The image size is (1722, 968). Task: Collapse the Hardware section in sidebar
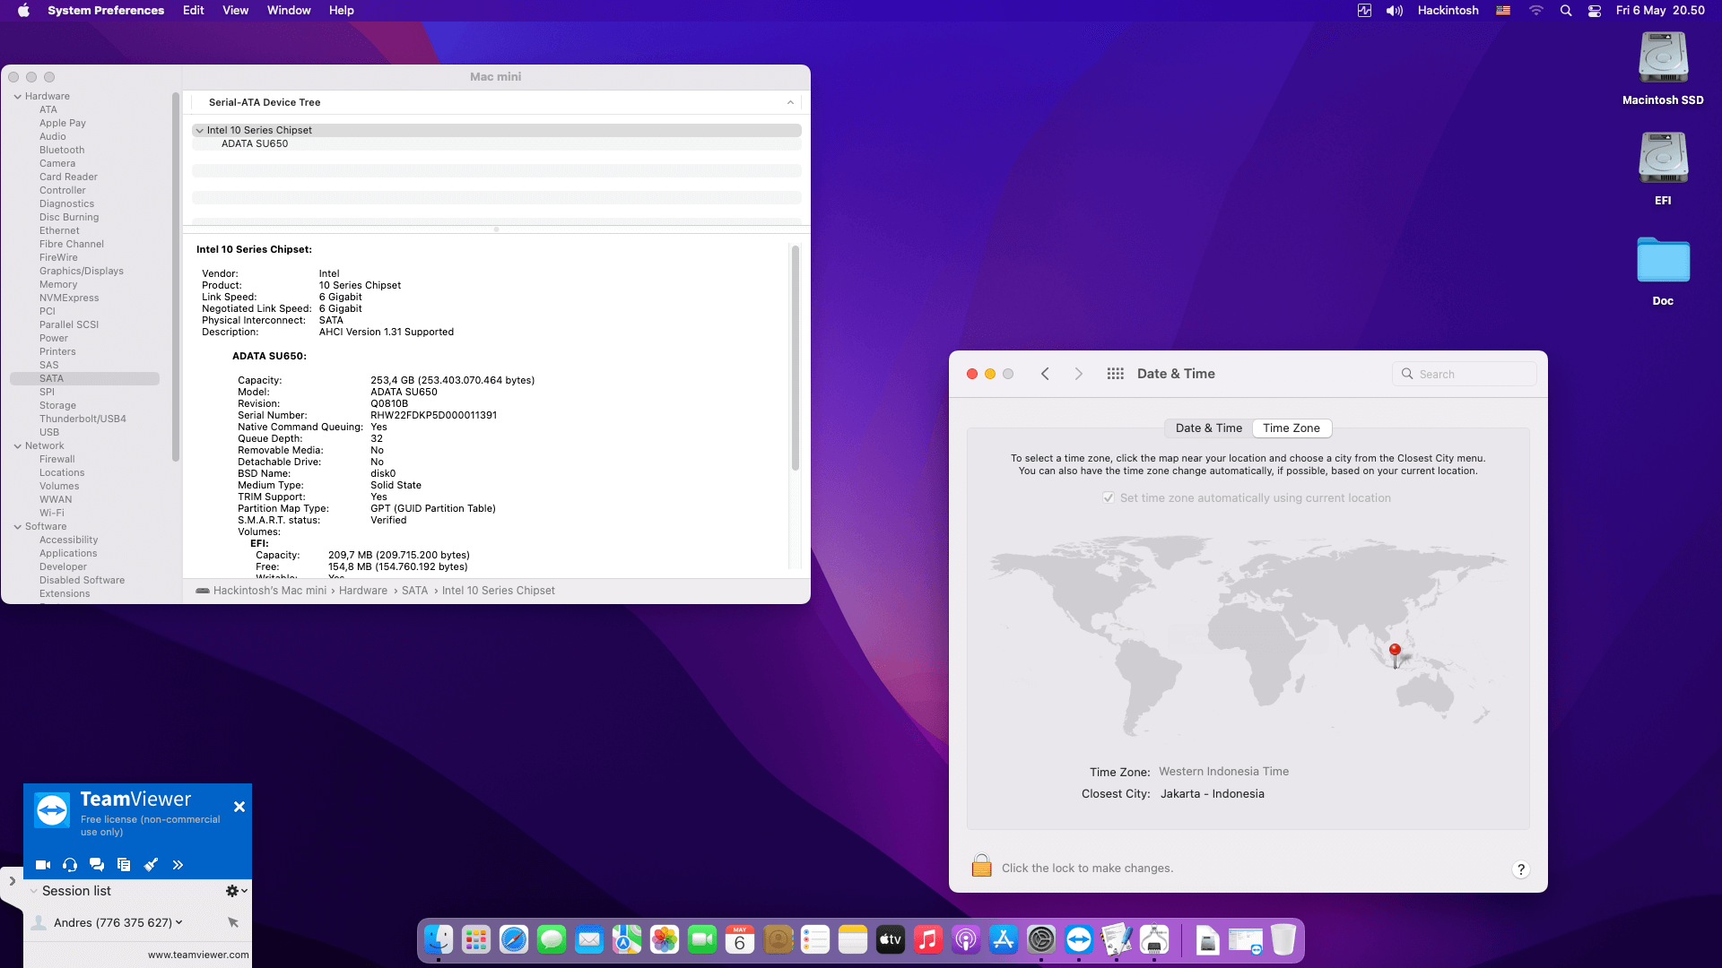(18, 97)
